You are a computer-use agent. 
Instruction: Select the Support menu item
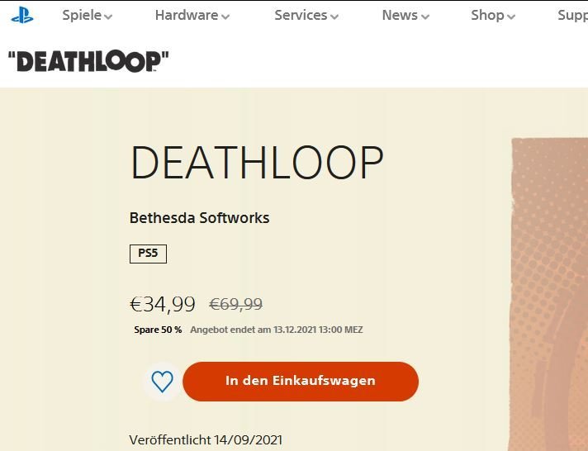pos(572,16)
